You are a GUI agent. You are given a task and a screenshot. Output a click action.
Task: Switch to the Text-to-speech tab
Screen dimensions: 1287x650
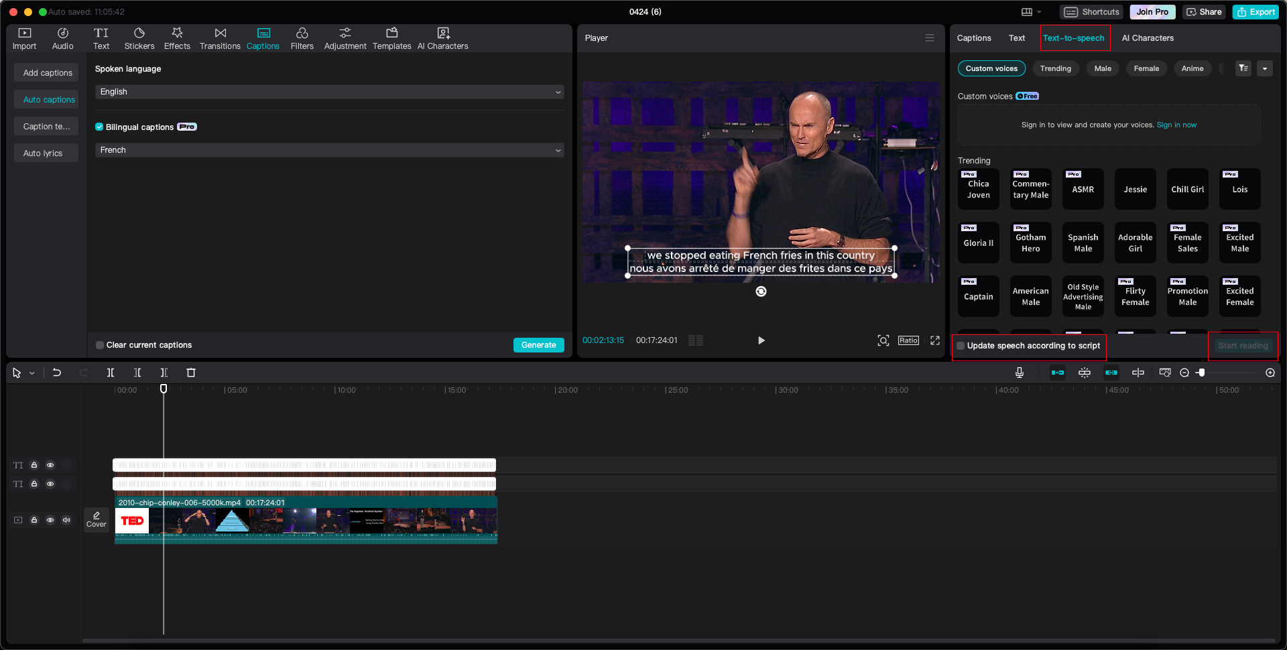click(1074, 38)
